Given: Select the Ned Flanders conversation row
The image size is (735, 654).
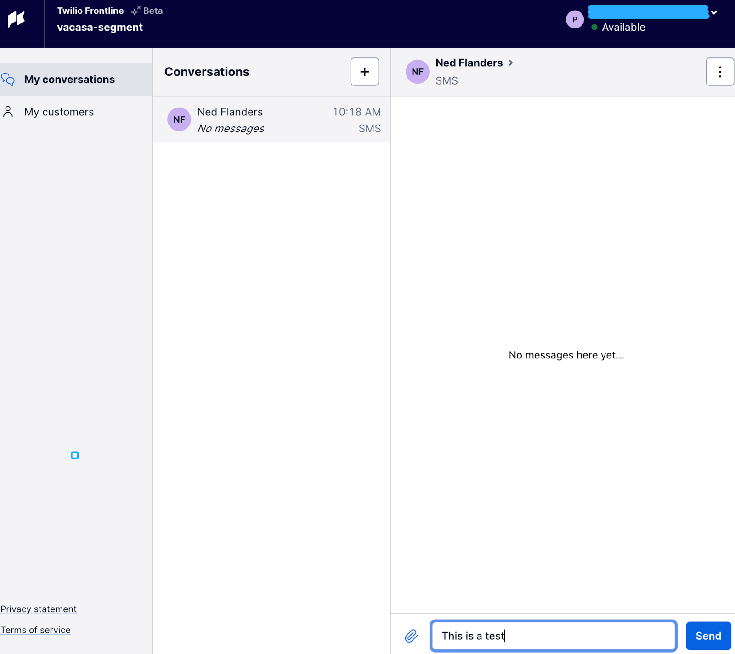Looking at the screenshot, I should (271, 119).
